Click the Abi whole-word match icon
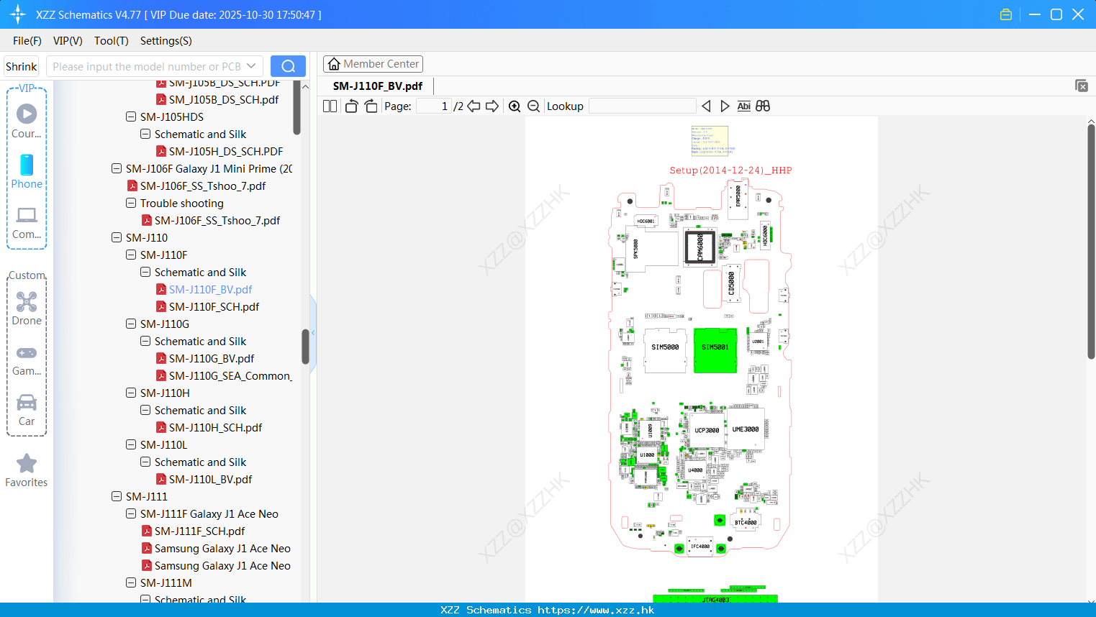 tap(743, 106)
